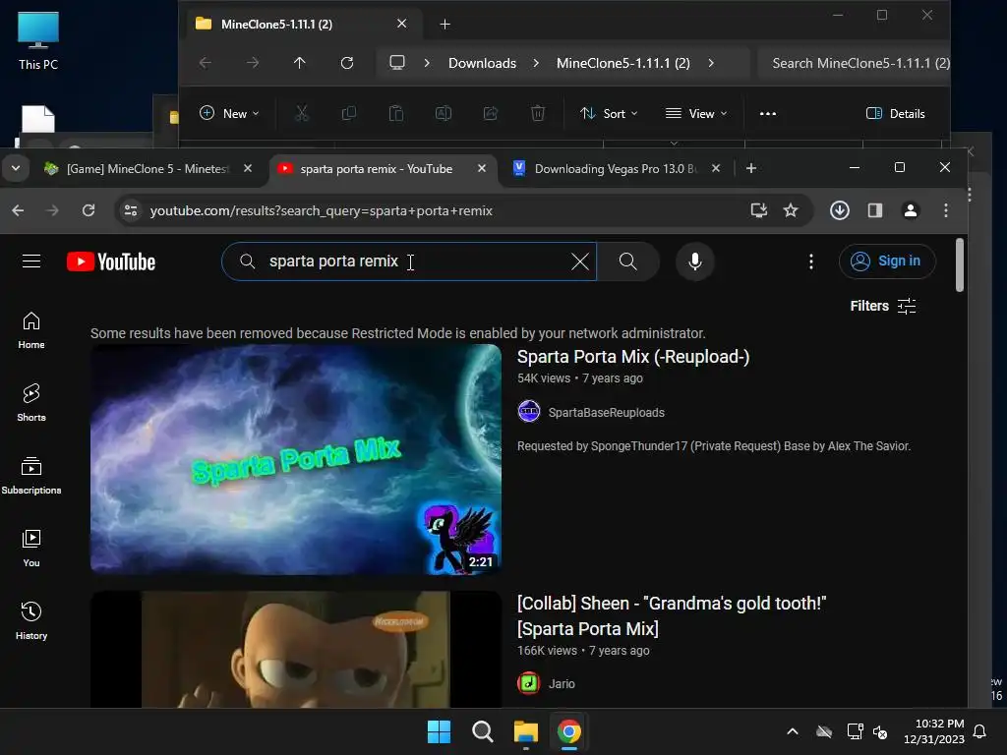
Task: Go to YouTube Home in sidebar
Action: click(x=30, y=330)
